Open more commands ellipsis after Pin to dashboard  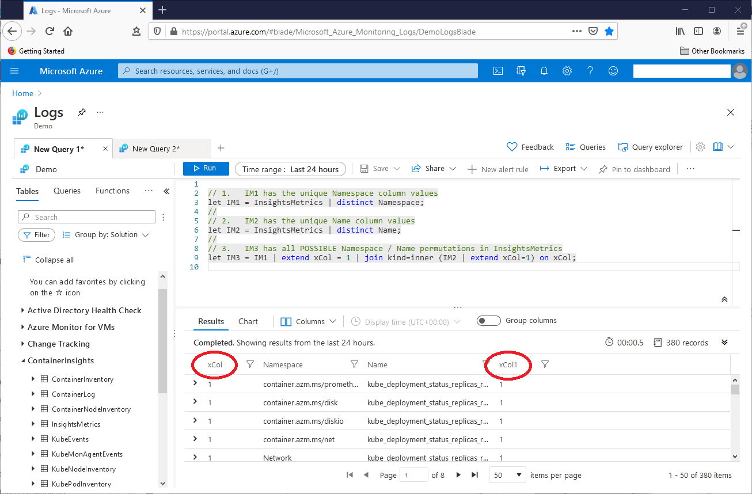tap(690, 168)
